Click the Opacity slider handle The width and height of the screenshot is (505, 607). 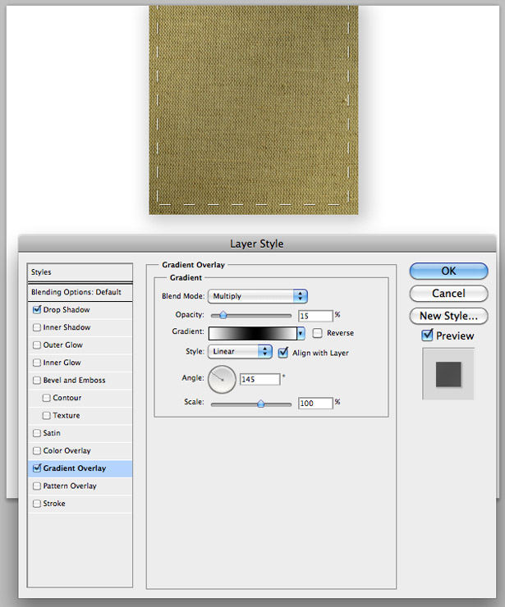[223, 316]
